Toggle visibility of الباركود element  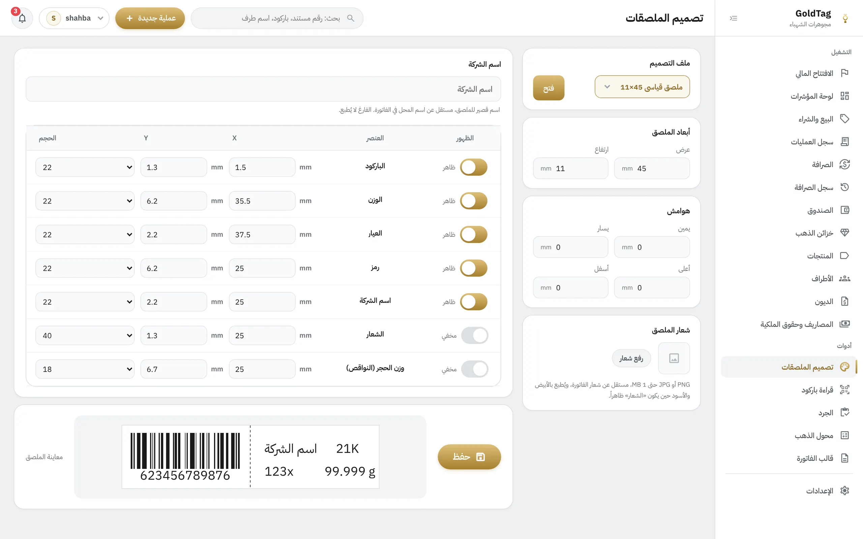[474, 167]
